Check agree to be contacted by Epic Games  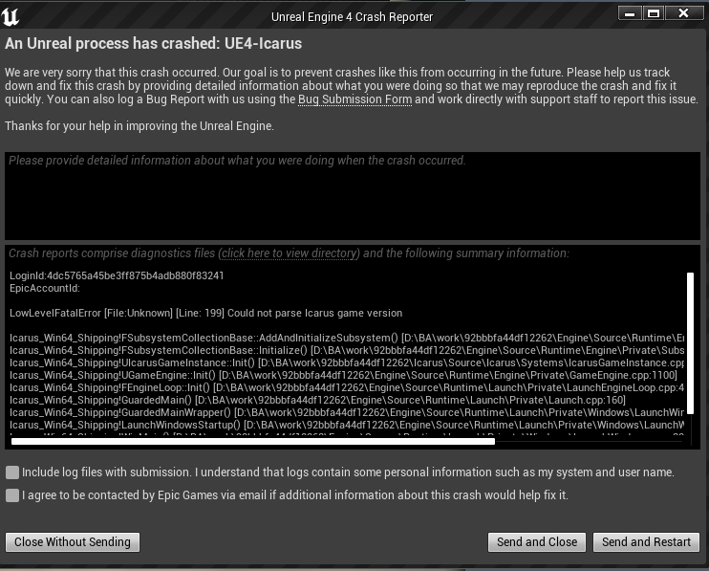click(x=11, y=495)
